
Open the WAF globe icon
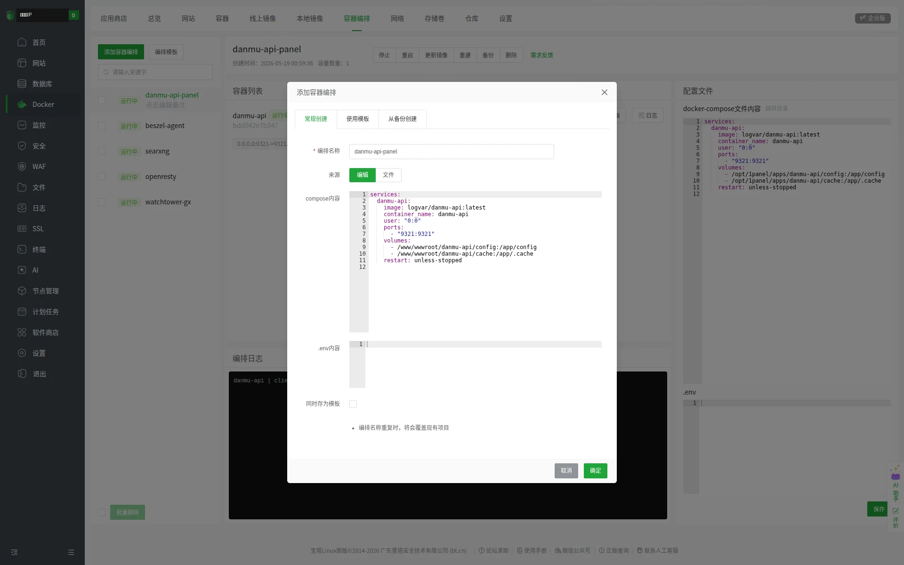tap(22, 167)
